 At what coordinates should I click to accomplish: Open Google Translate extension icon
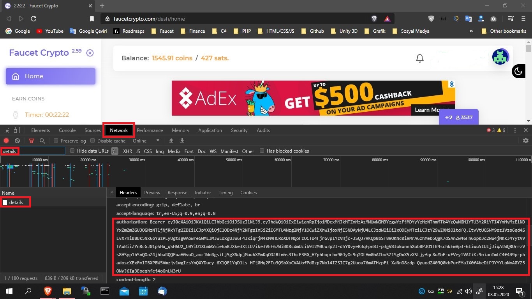[x=469, y=19]
